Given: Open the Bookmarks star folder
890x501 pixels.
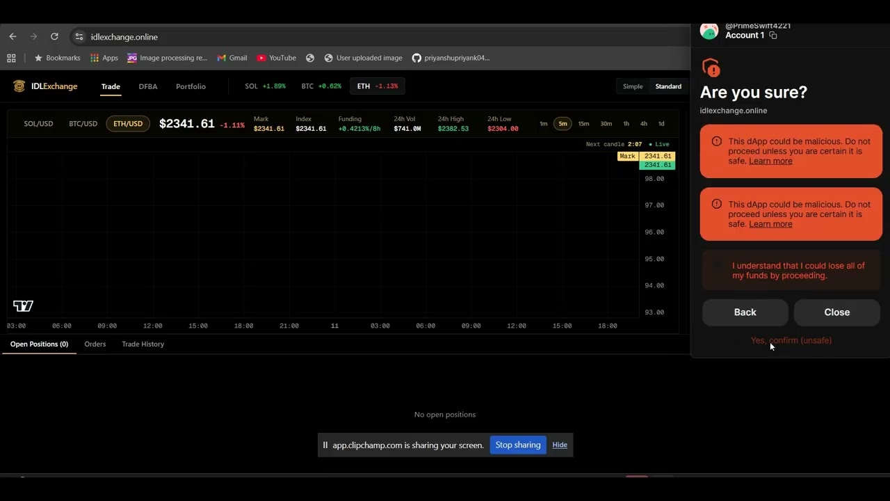Looking at the screenshot, I should click(57, 58).
